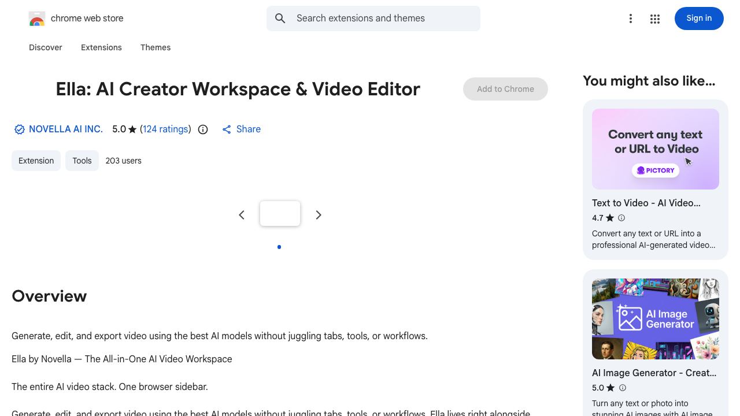Open the three-dot more options menu
740x416 pixels.
point(631,19)
